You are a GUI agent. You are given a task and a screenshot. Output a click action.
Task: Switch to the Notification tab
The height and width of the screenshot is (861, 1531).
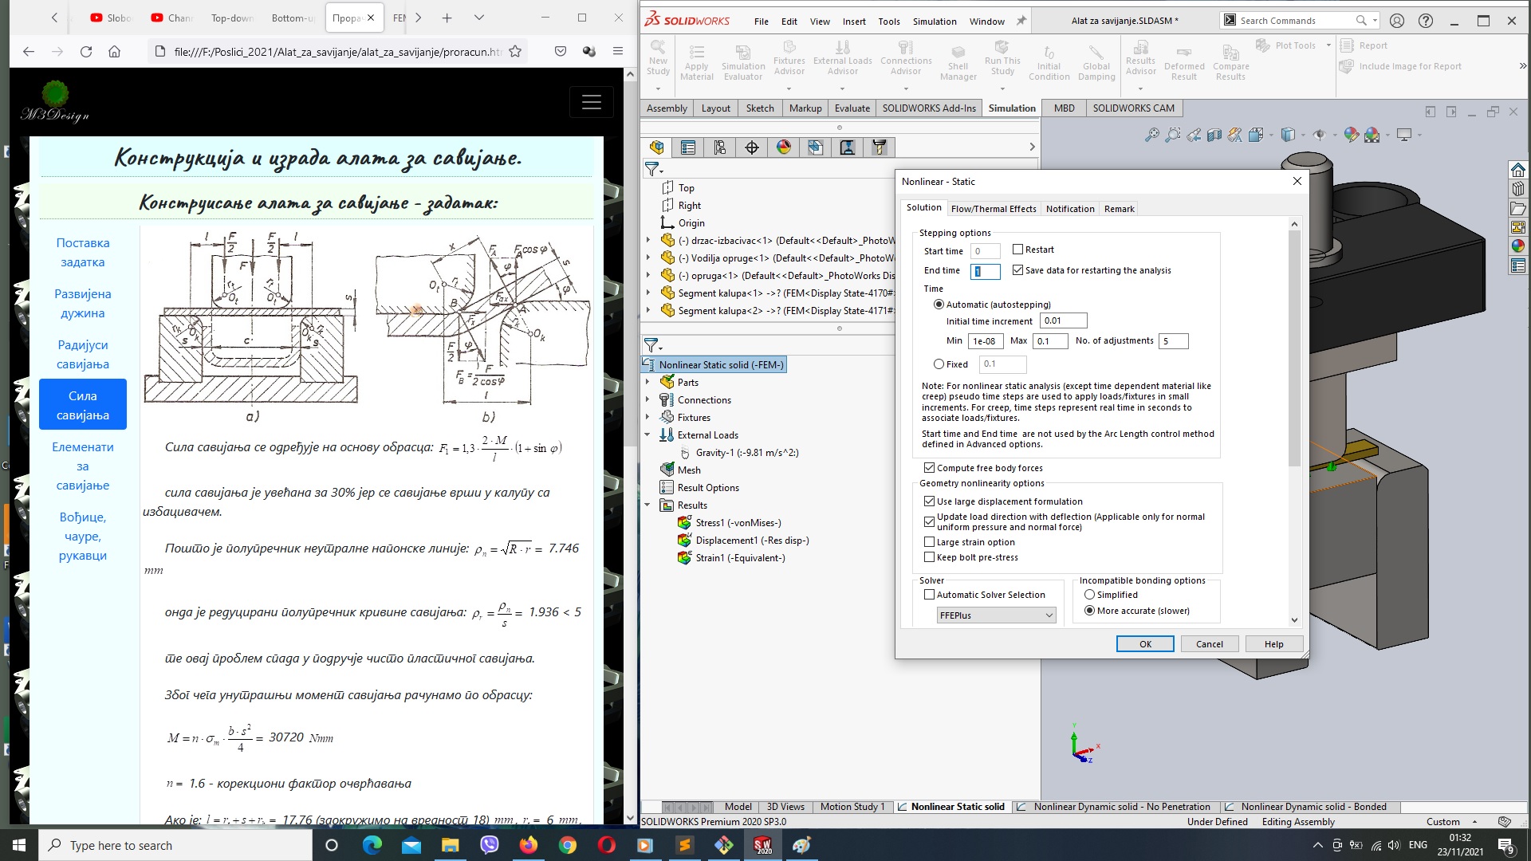[1069, 208]
